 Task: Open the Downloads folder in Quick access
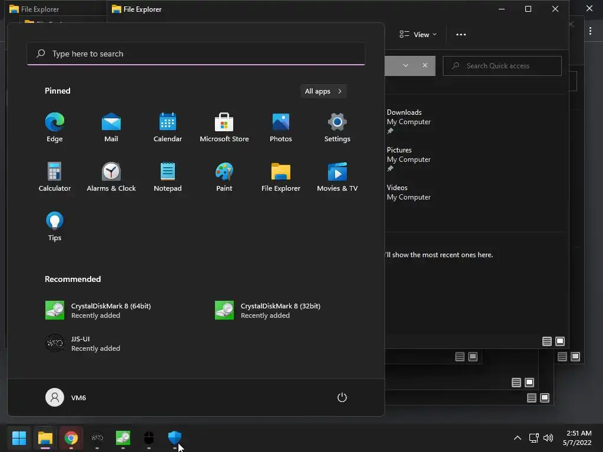[409, 121]
